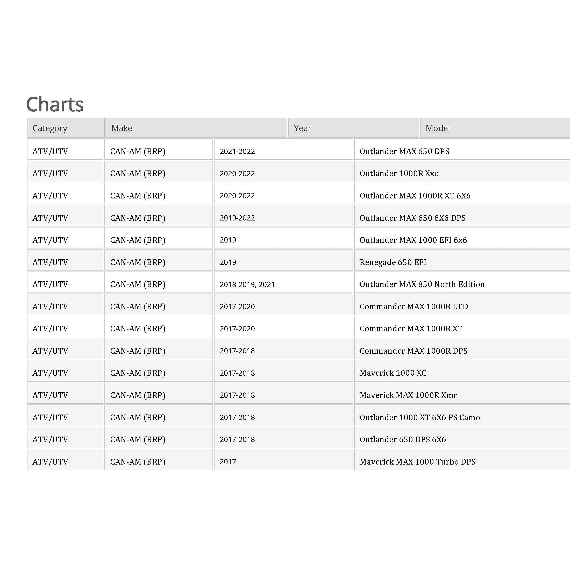Screen dimensions: 570x570
Task: Click Maverick MAX 1000R Xmr cell
Action: [x=462, y=393]
